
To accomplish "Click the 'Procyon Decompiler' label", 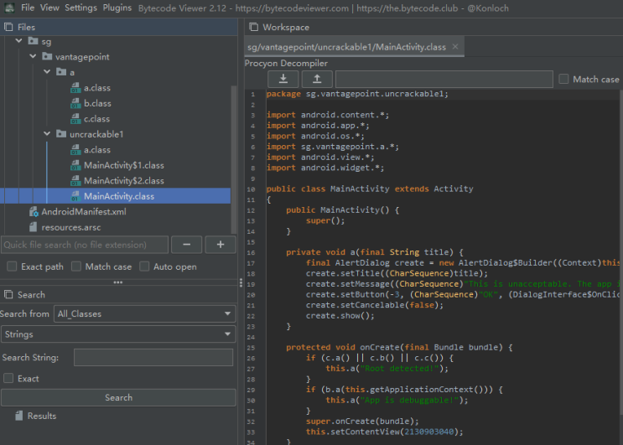I will coord(286,63).
